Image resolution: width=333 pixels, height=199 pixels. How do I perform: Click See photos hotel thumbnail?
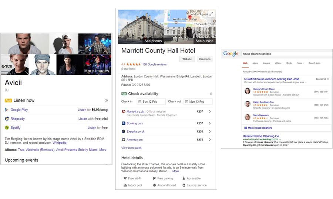click(x=141, y=27)
